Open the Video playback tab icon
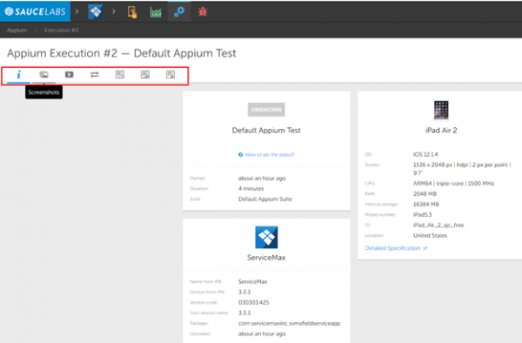This screenshot has height=343, width=522. click(x=70, y=75)
